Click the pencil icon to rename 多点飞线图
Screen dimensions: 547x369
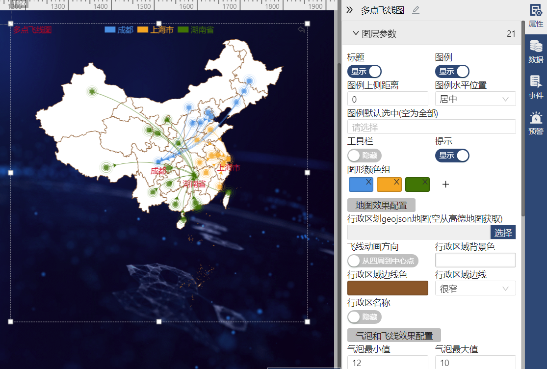pos(416,10)
